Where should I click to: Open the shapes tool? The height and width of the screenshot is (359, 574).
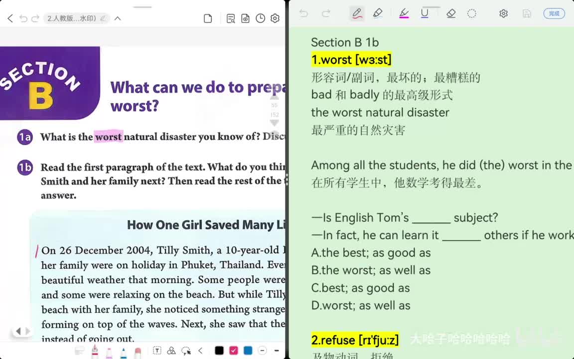[171, 351]
